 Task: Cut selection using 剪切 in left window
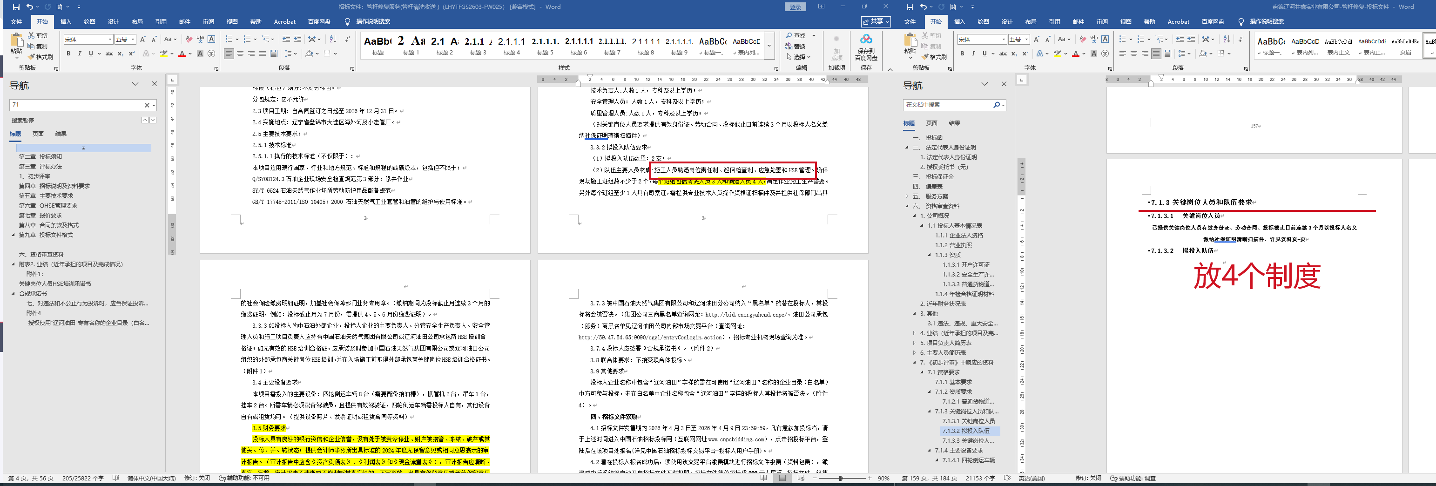click(38, 36)
